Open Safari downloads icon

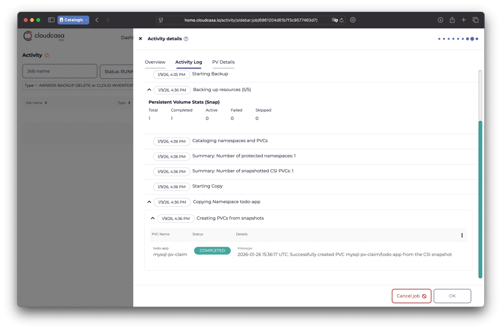pyautogui.click(x=440, y=20)
